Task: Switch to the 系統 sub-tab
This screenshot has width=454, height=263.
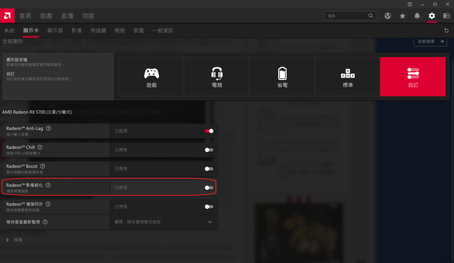Action: (9, 30)
